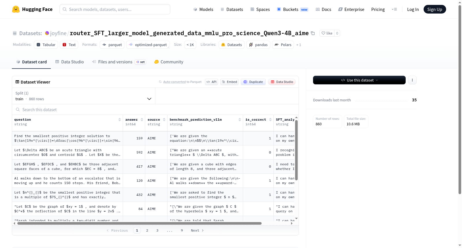Open Docs in the navigation

coord(323,9)
